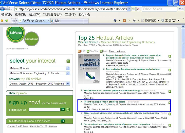Click green icon beside Structural and mechanical properties article
The height and width of the screenshot is (133, 185).
(x=170, y=125)
